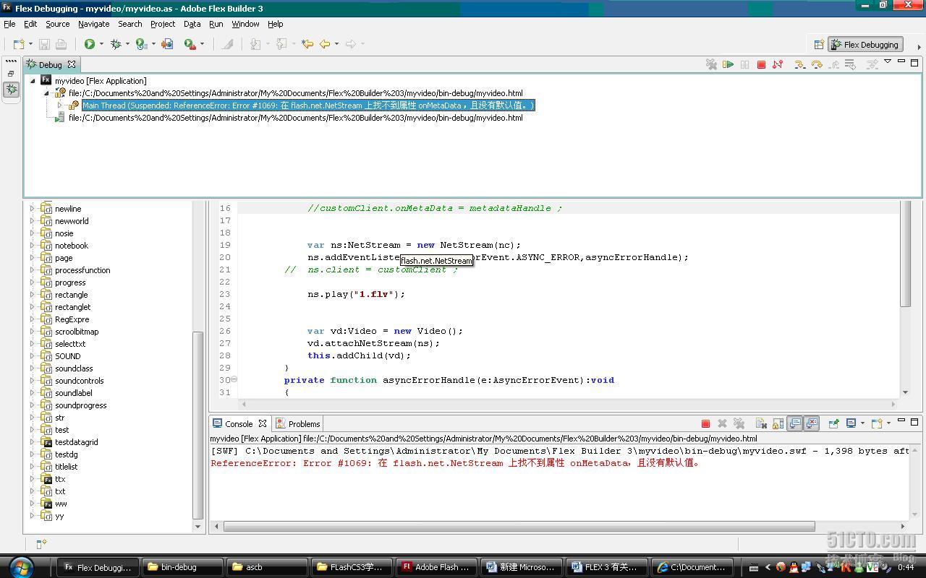Image resolution: width=926 pixels, height=578 pixels.
Task: Expand the Main Thread node
Action: (60, 105)
